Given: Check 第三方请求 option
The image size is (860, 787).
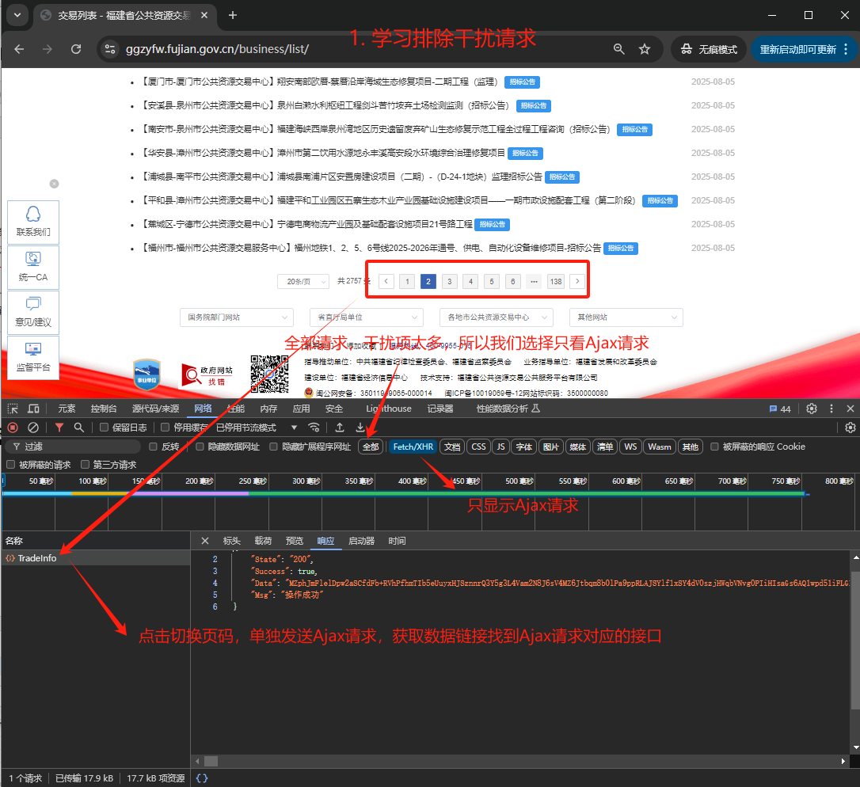Looking at the screenshot, I should [x=85, y=465].
